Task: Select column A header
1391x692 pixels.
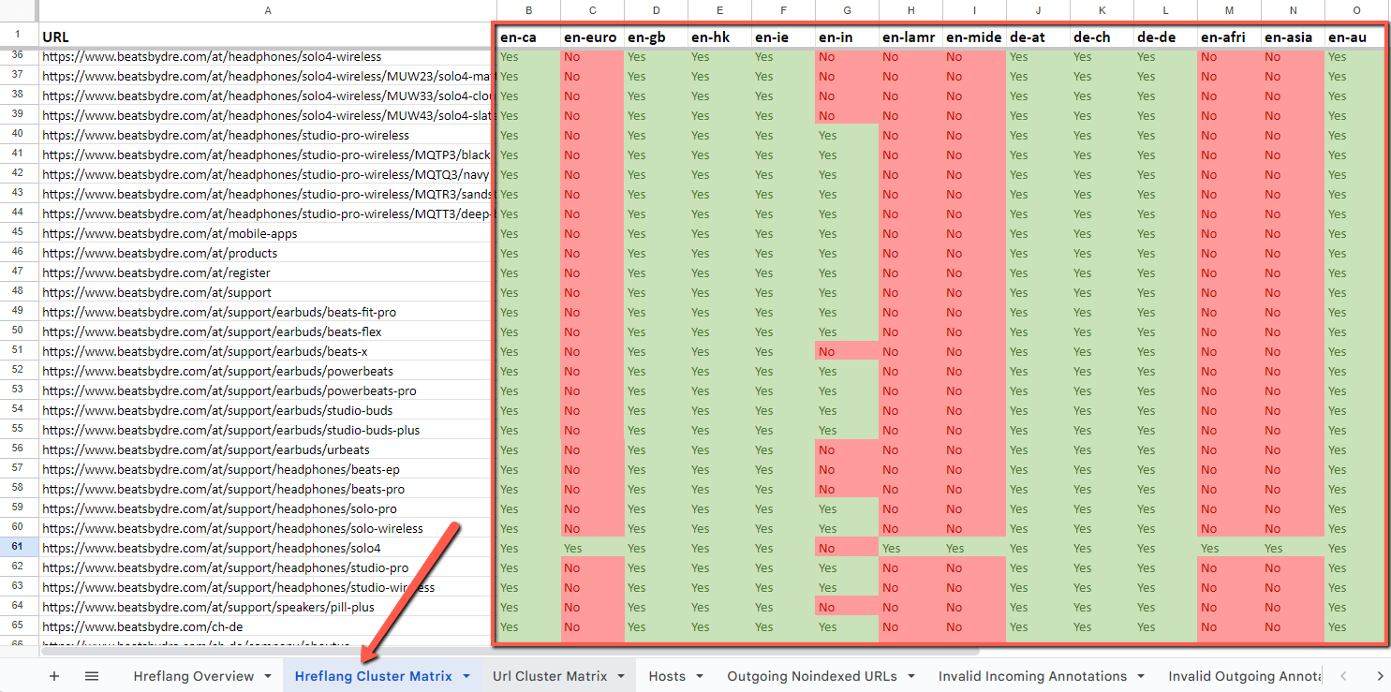Action: coord(268,10)
